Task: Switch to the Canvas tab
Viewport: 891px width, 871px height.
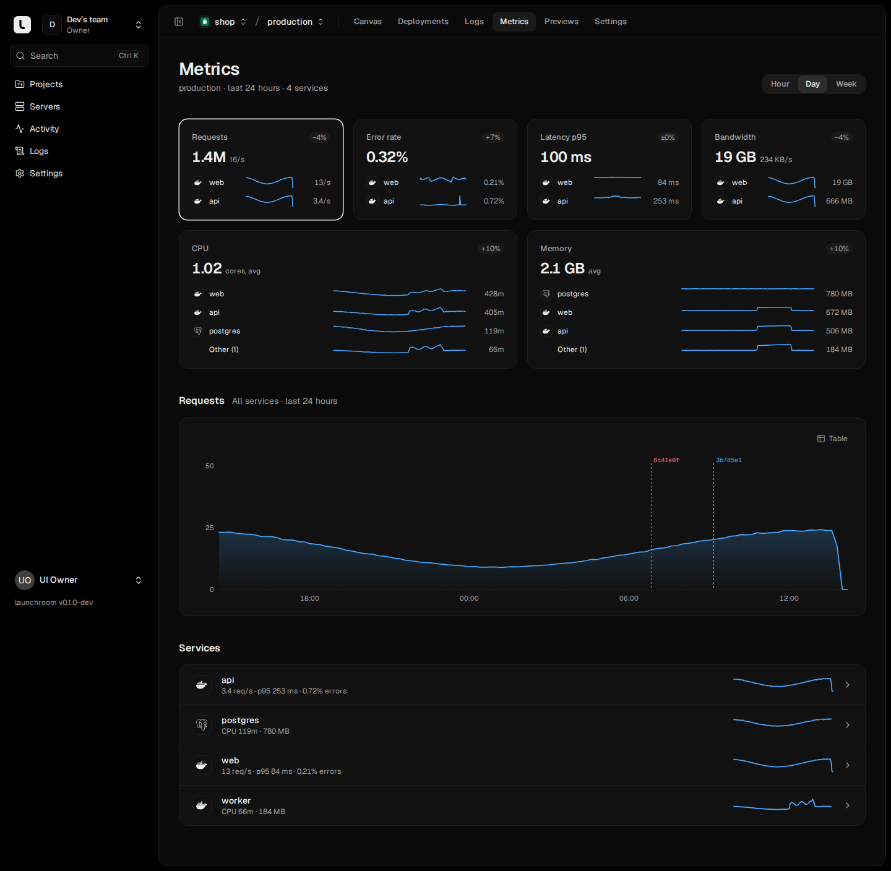Action: [368, 22]
